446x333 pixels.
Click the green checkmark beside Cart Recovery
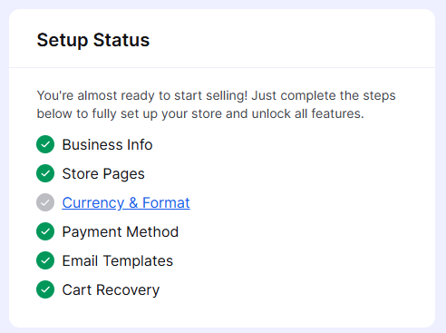pyautogui.click(x=45, y=289)
